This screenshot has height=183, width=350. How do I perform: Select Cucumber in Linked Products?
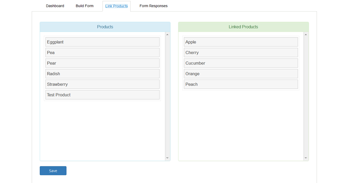point(241,63)
